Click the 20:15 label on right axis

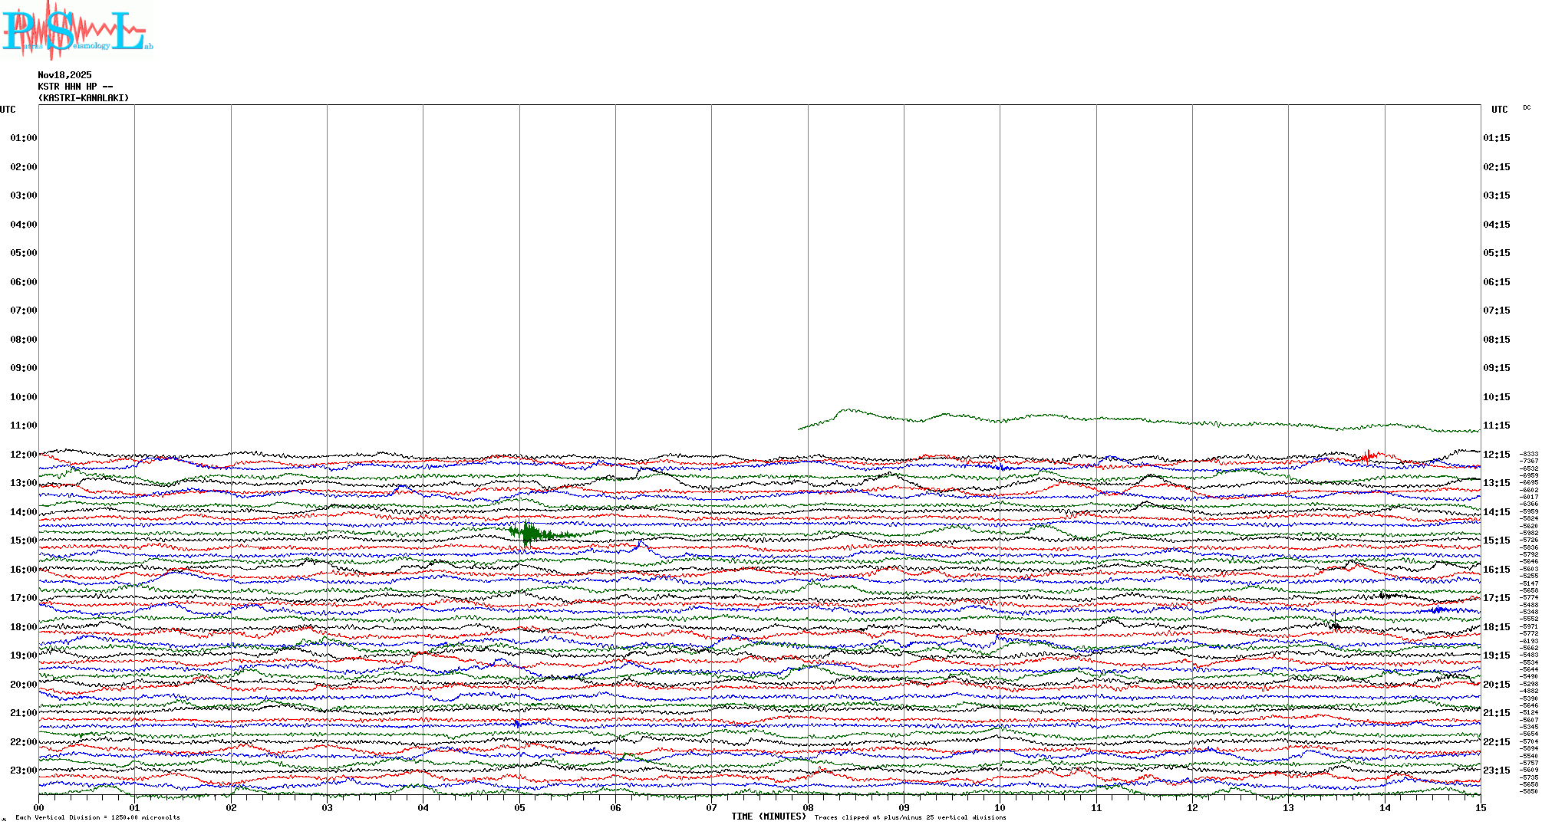(x=1496, y=685)
